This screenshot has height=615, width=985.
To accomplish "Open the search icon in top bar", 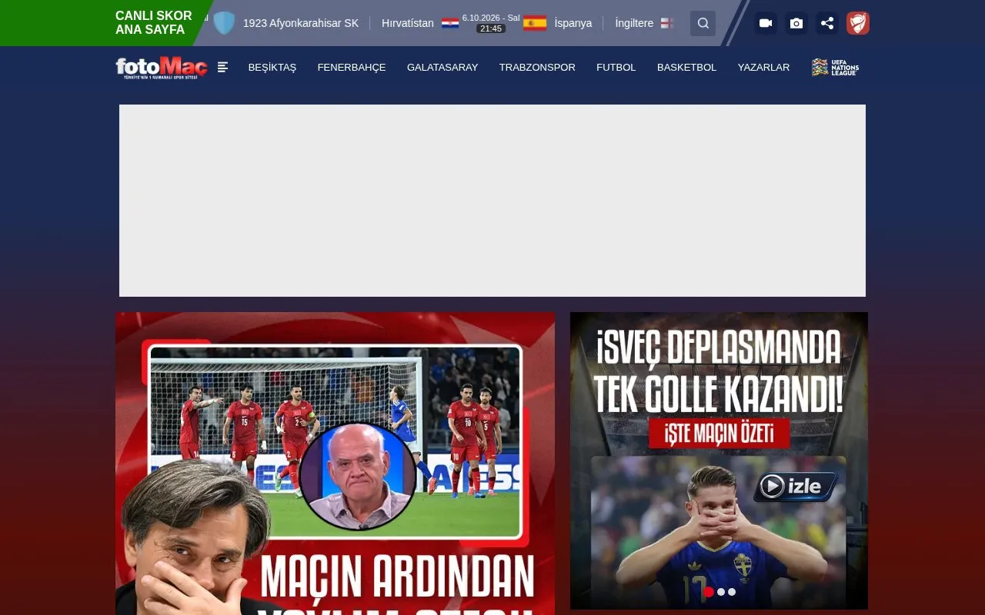I will tap(703, 23).
